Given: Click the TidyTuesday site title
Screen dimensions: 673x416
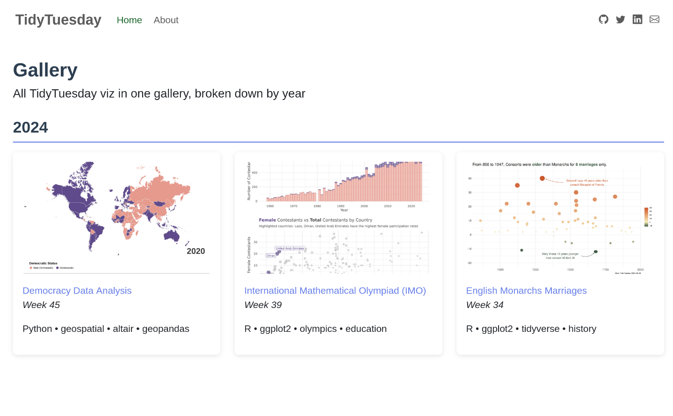Looking at the screenshot, I should pos(58,20).
